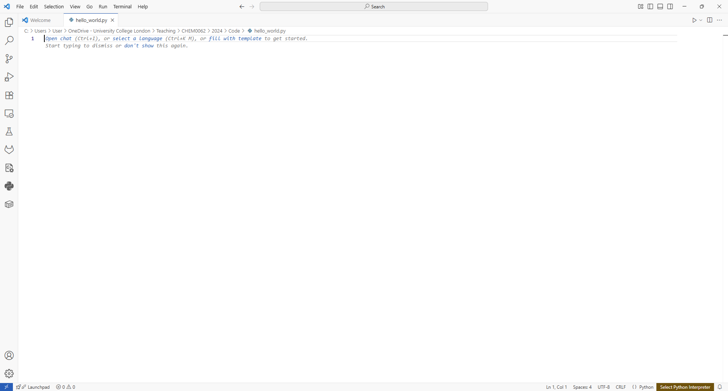Open the Extensions view
Screen dimensions: 728x391
tap(9, 95)
